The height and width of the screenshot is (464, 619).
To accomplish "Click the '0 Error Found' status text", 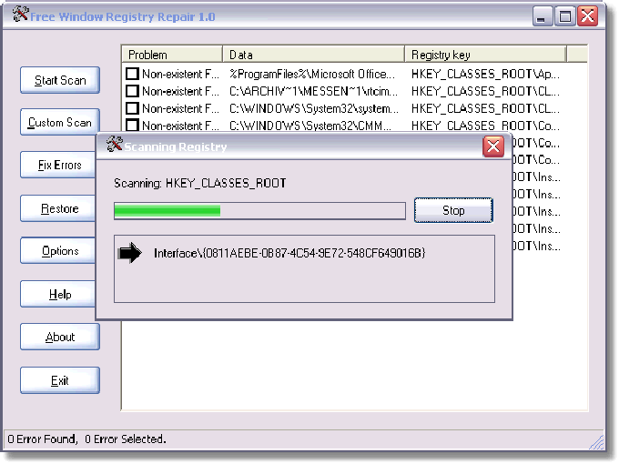I will 43,439.
